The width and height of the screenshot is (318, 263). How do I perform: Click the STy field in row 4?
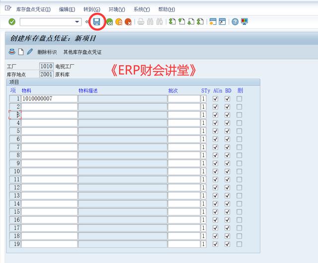pos(203,123)
